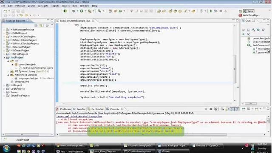Click the New file toolbar icon
Viewport: 272px width, 153px height.
click(6, 11)
